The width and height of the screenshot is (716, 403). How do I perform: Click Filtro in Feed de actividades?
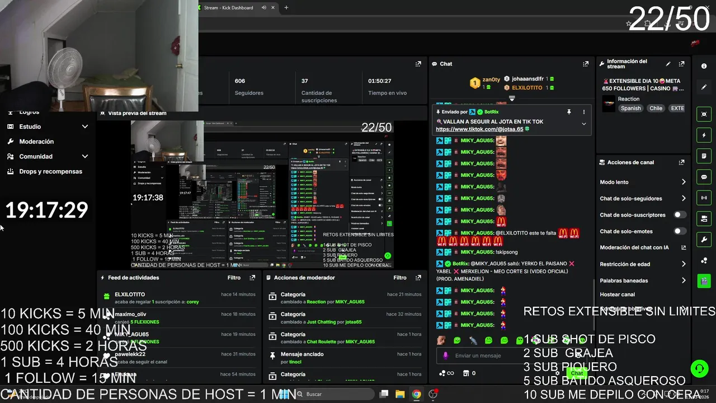234,278
